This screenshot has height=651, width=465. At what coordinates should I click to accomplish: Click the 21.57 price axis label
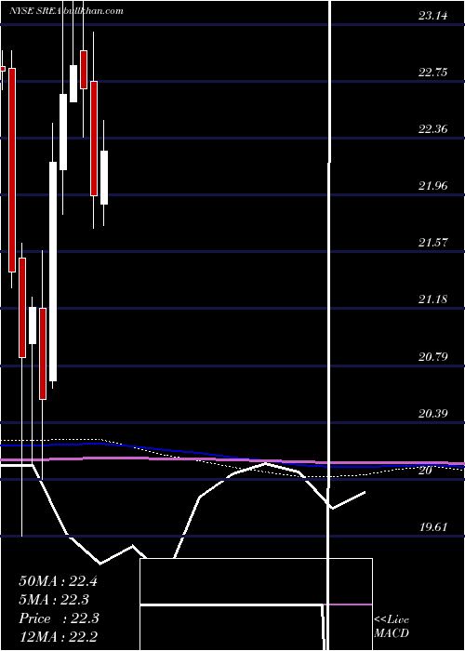tap(432, 243)
